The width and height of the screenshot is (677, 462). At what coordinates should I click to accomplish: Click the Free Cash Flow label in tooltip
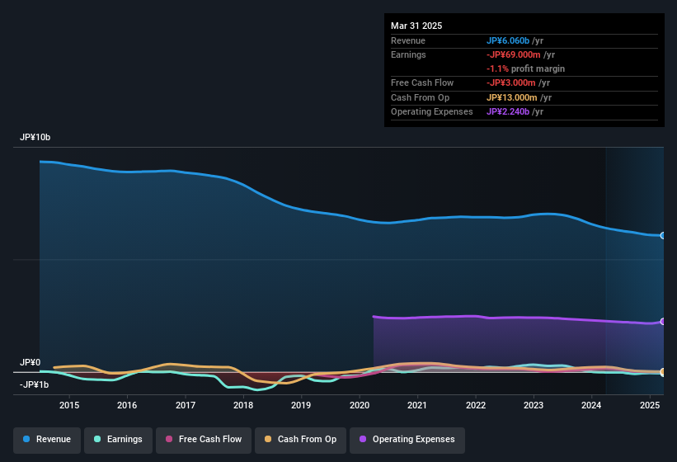click(422, 82)
